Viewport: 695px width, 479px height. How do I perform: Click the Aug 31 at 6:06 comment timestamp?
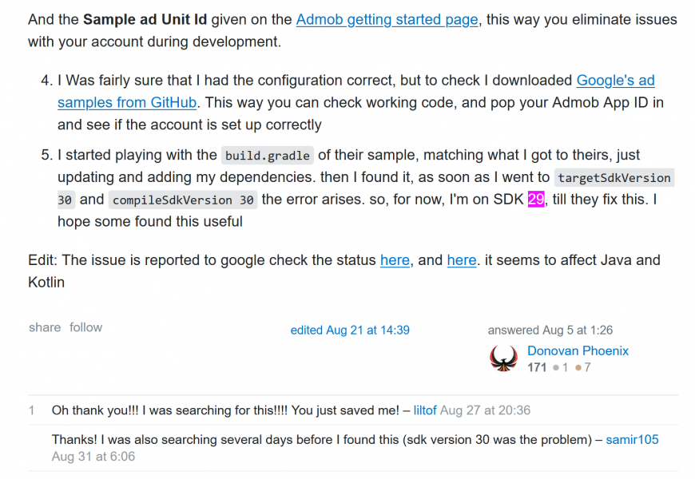click(x=93, y=457)
